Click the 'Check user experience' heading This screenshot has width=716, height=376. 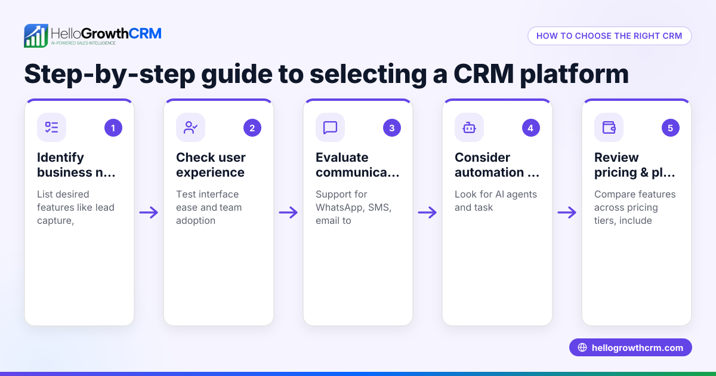point(211,165)
